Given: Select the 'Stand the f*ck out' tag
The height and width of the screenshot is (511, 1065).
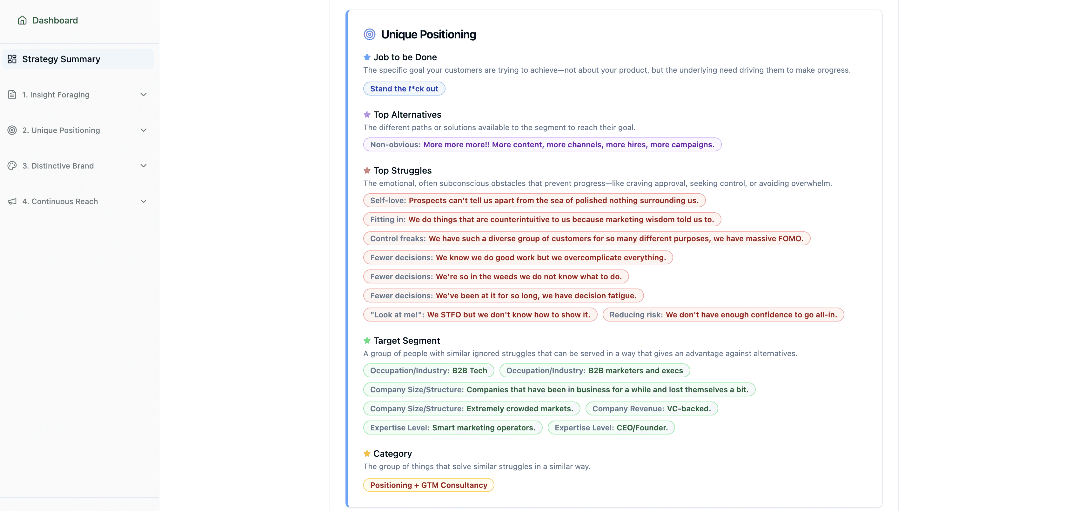Looking at the screenshot, I should (404, 89).
